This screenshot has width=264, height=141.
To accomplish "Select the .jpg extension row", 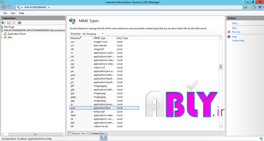I will pos(104,100).
